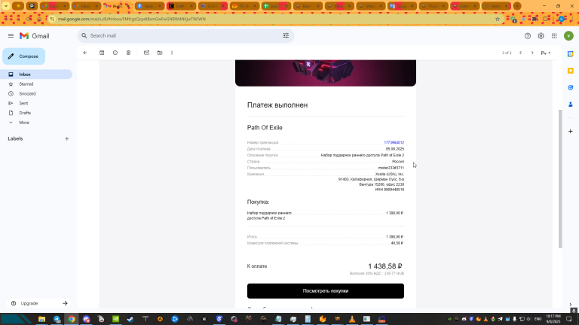This screenshot has width=579, height=325.
Task: Move email to folder icon
Action: [x=160, y=53]
